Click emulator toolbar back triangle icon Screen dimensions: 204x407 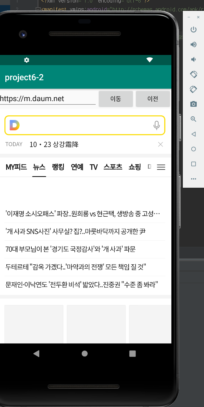coord(193,134)
